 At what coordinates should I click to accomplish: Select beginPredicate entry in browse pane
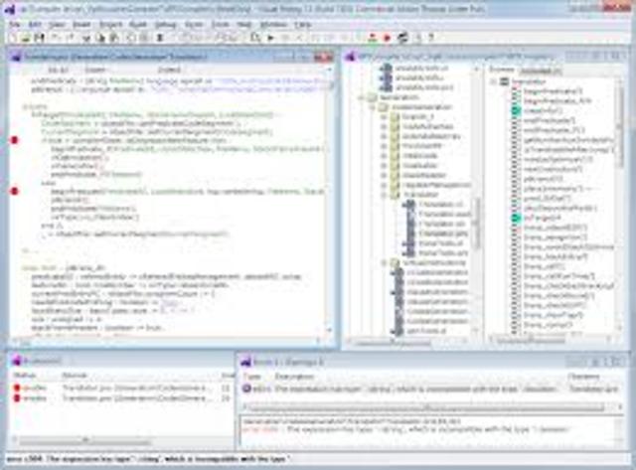[553, 91]
